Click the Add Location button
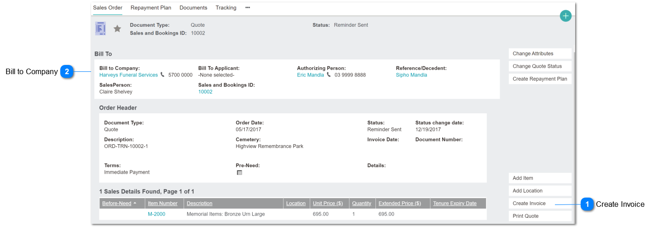The width and height of the screenshot is (652, 228). pos(540,191)
